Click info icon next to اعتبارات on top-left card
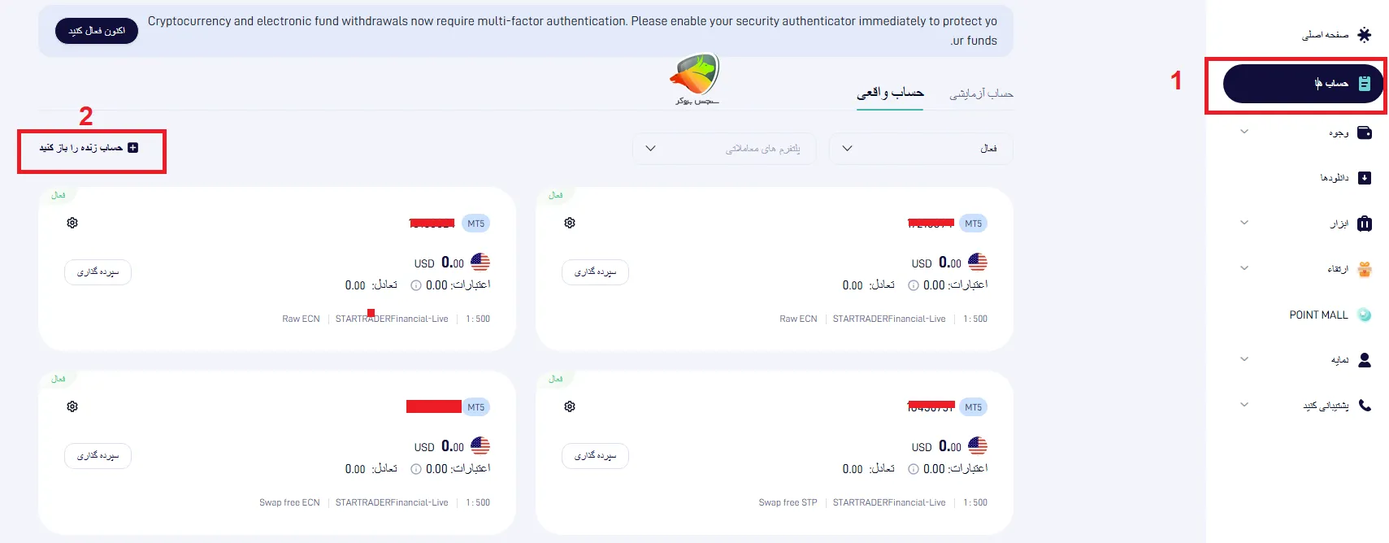The height and width of the screenshot is (543, 1389). pos(415,285)
